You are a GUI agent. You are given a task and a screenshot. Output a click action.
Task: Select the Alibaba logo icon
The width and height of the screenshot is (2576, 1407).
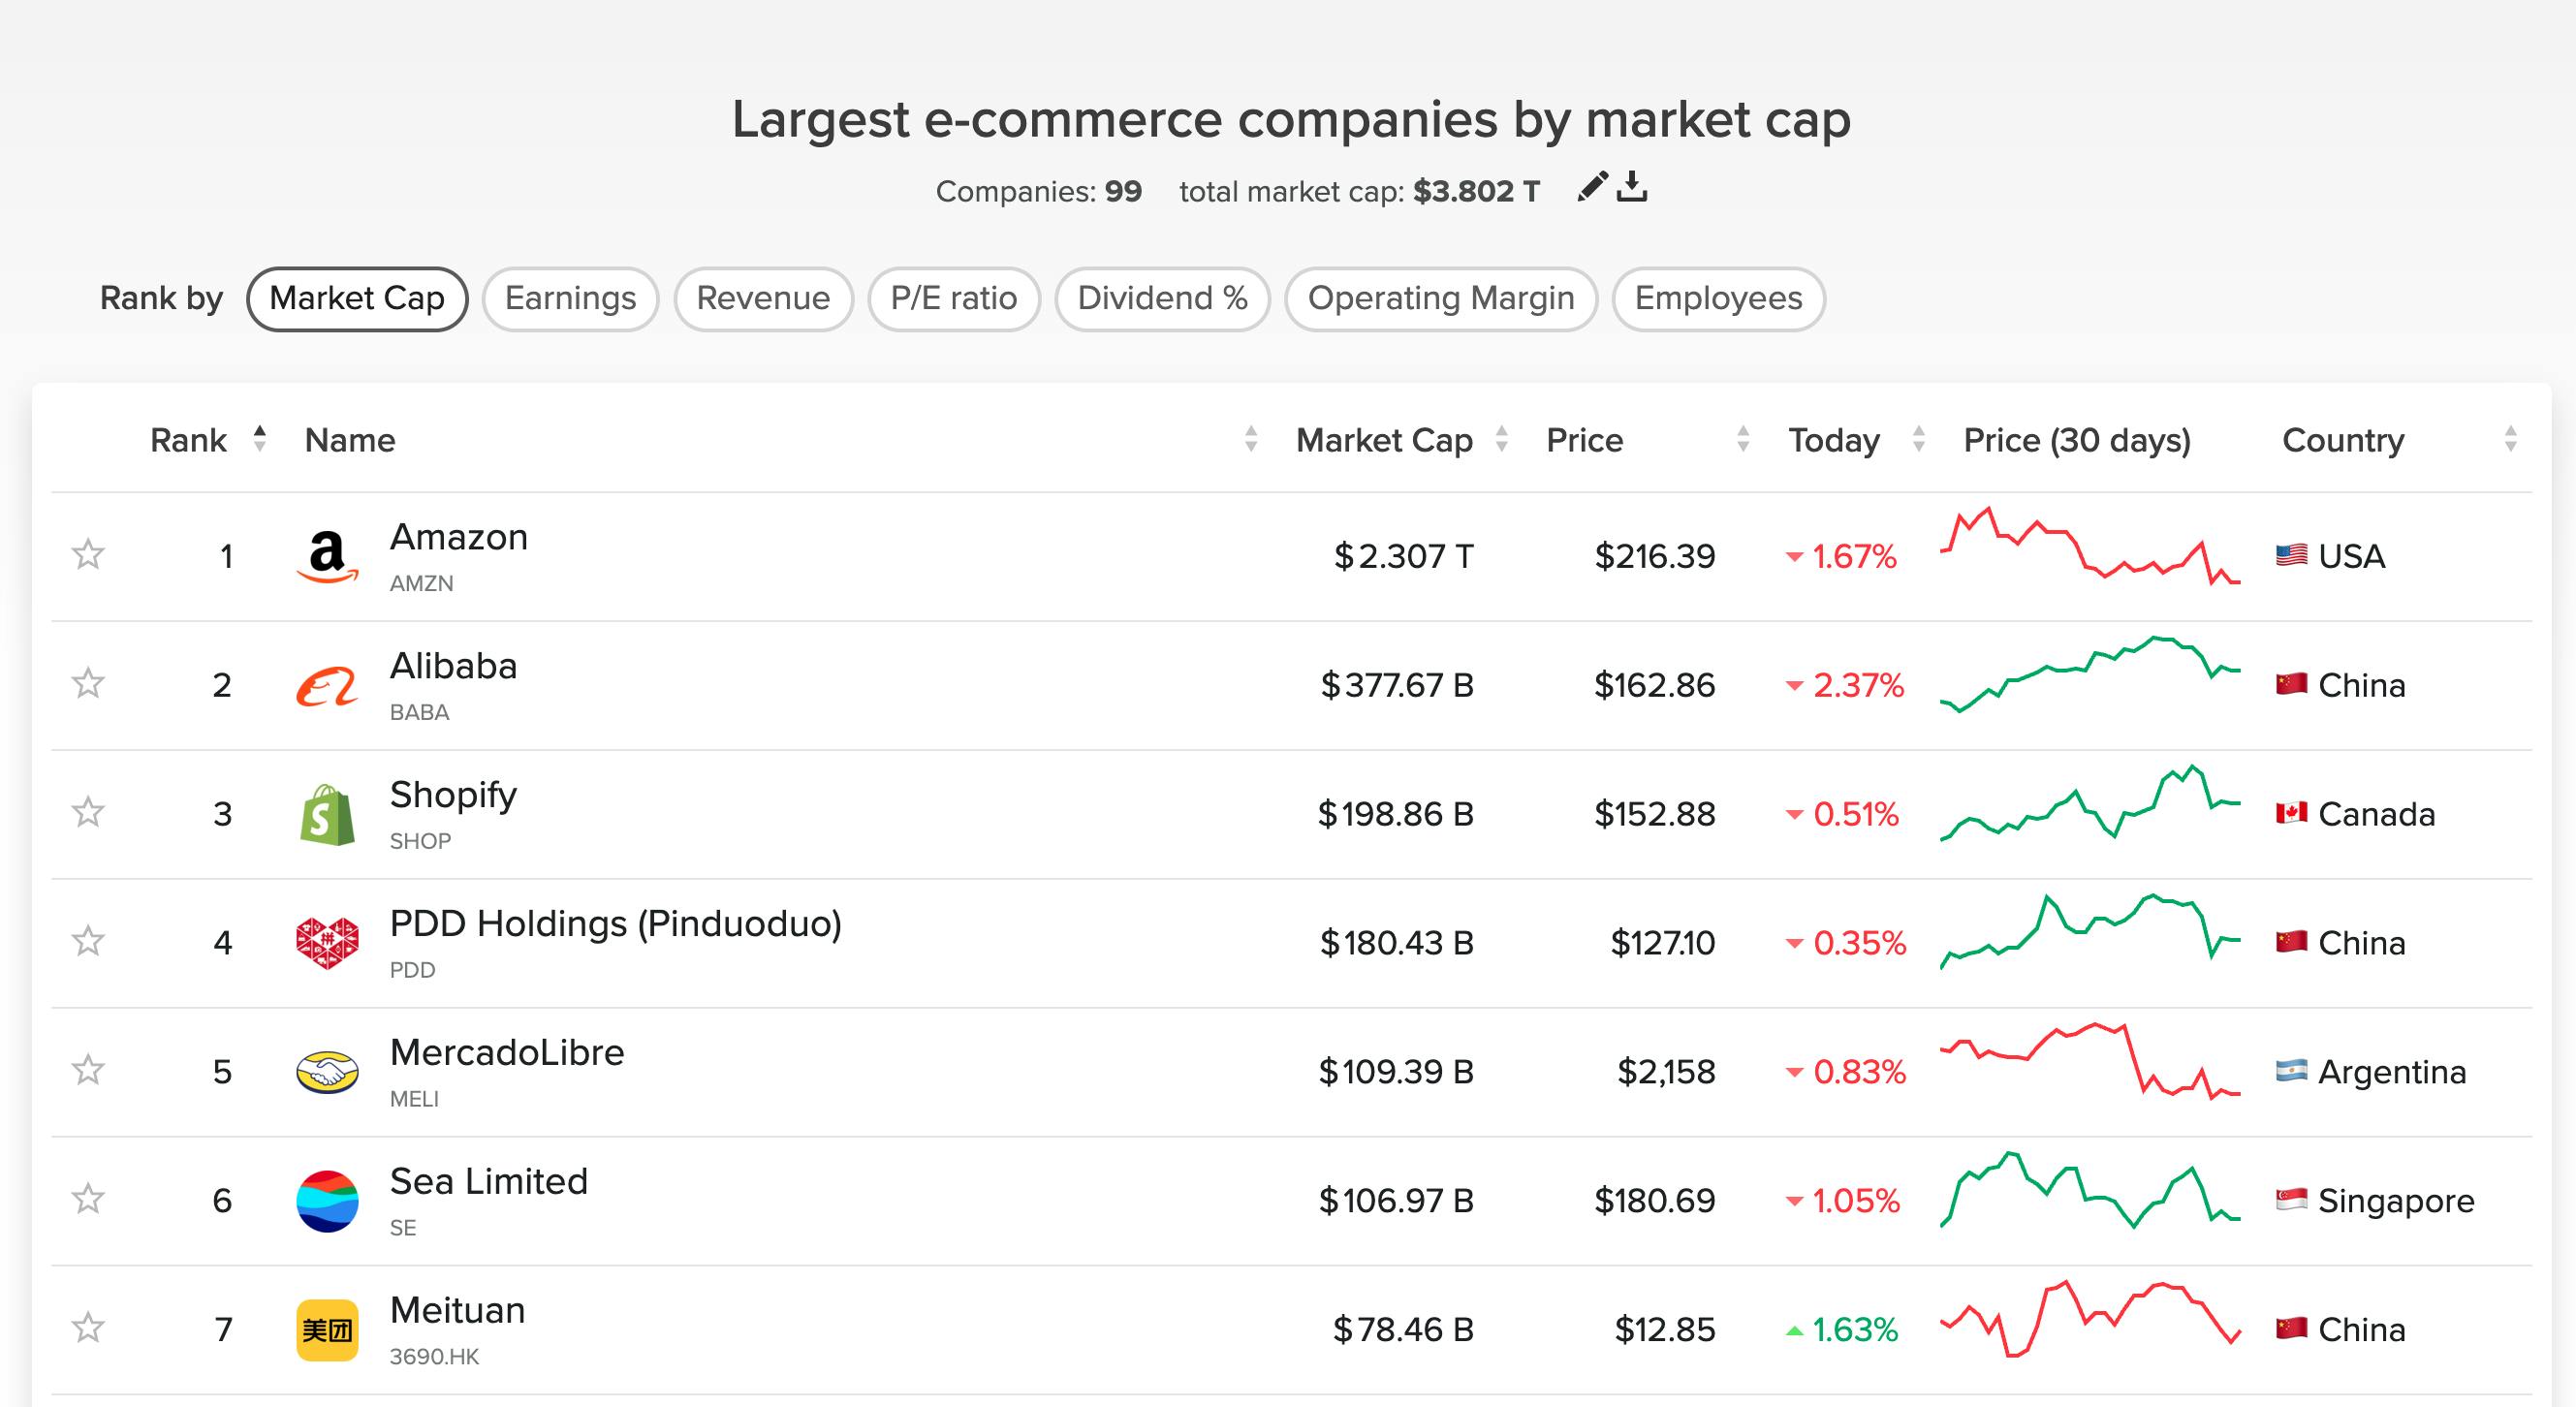[329, 685]
